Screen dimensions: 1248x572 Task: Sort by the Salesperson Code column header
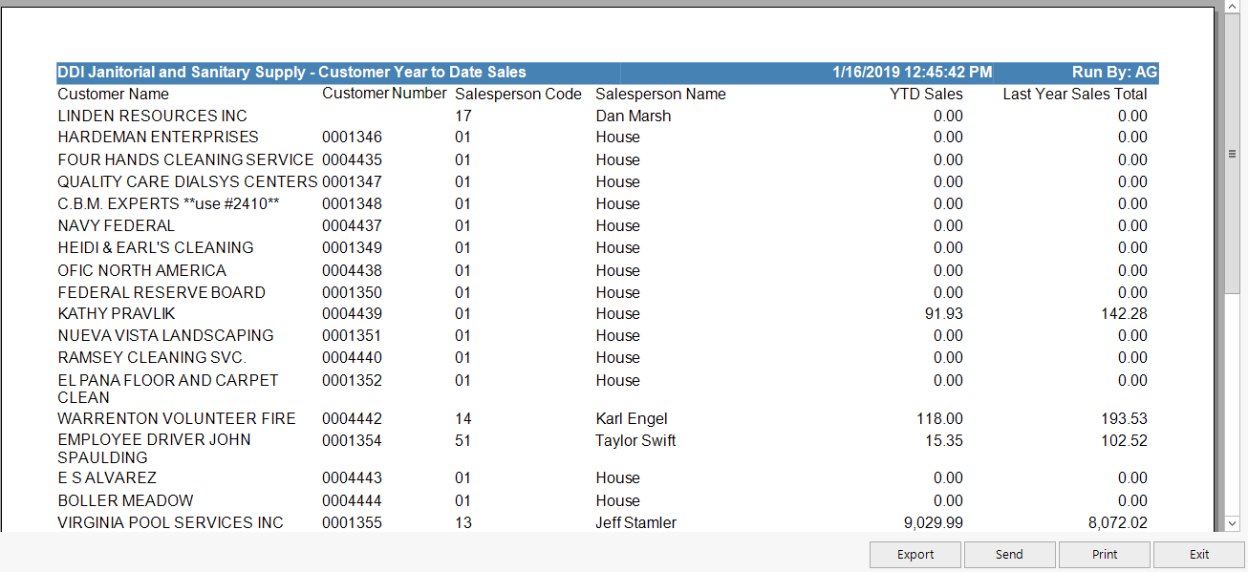(518, 94)
